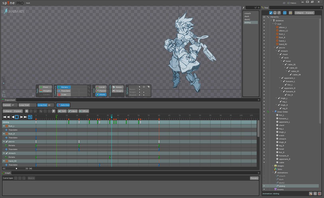Jump to first frame in dopesheet
Viewport: 324px width, 198px height.
coord(5,117)
